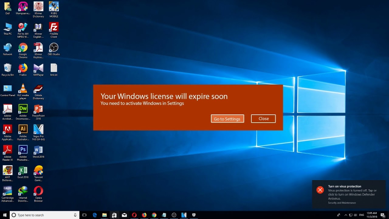The height and width of the screenshot is (219, 389).
Task: Select the KMPlayer desktop shortcut
Action: 38,70
